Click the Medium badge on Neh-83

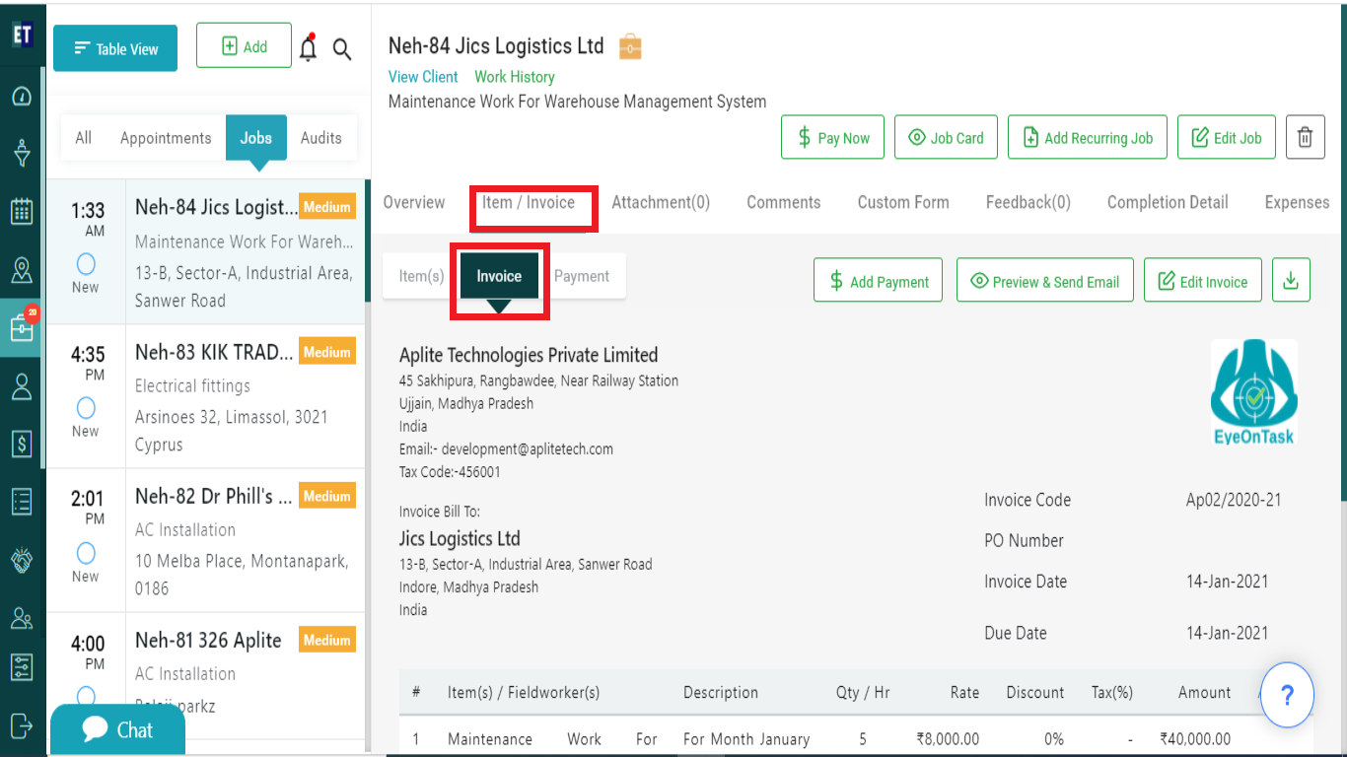[x=327, y=352]
